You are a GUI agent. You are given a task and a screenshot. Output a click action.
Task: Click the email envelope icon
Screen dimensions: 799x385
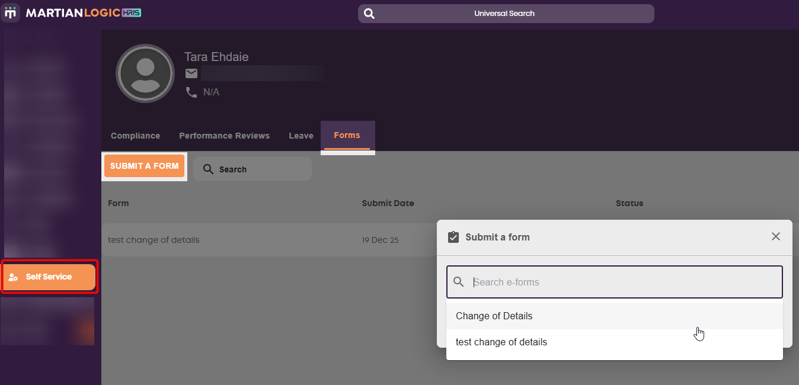click(x=191, y=73)
